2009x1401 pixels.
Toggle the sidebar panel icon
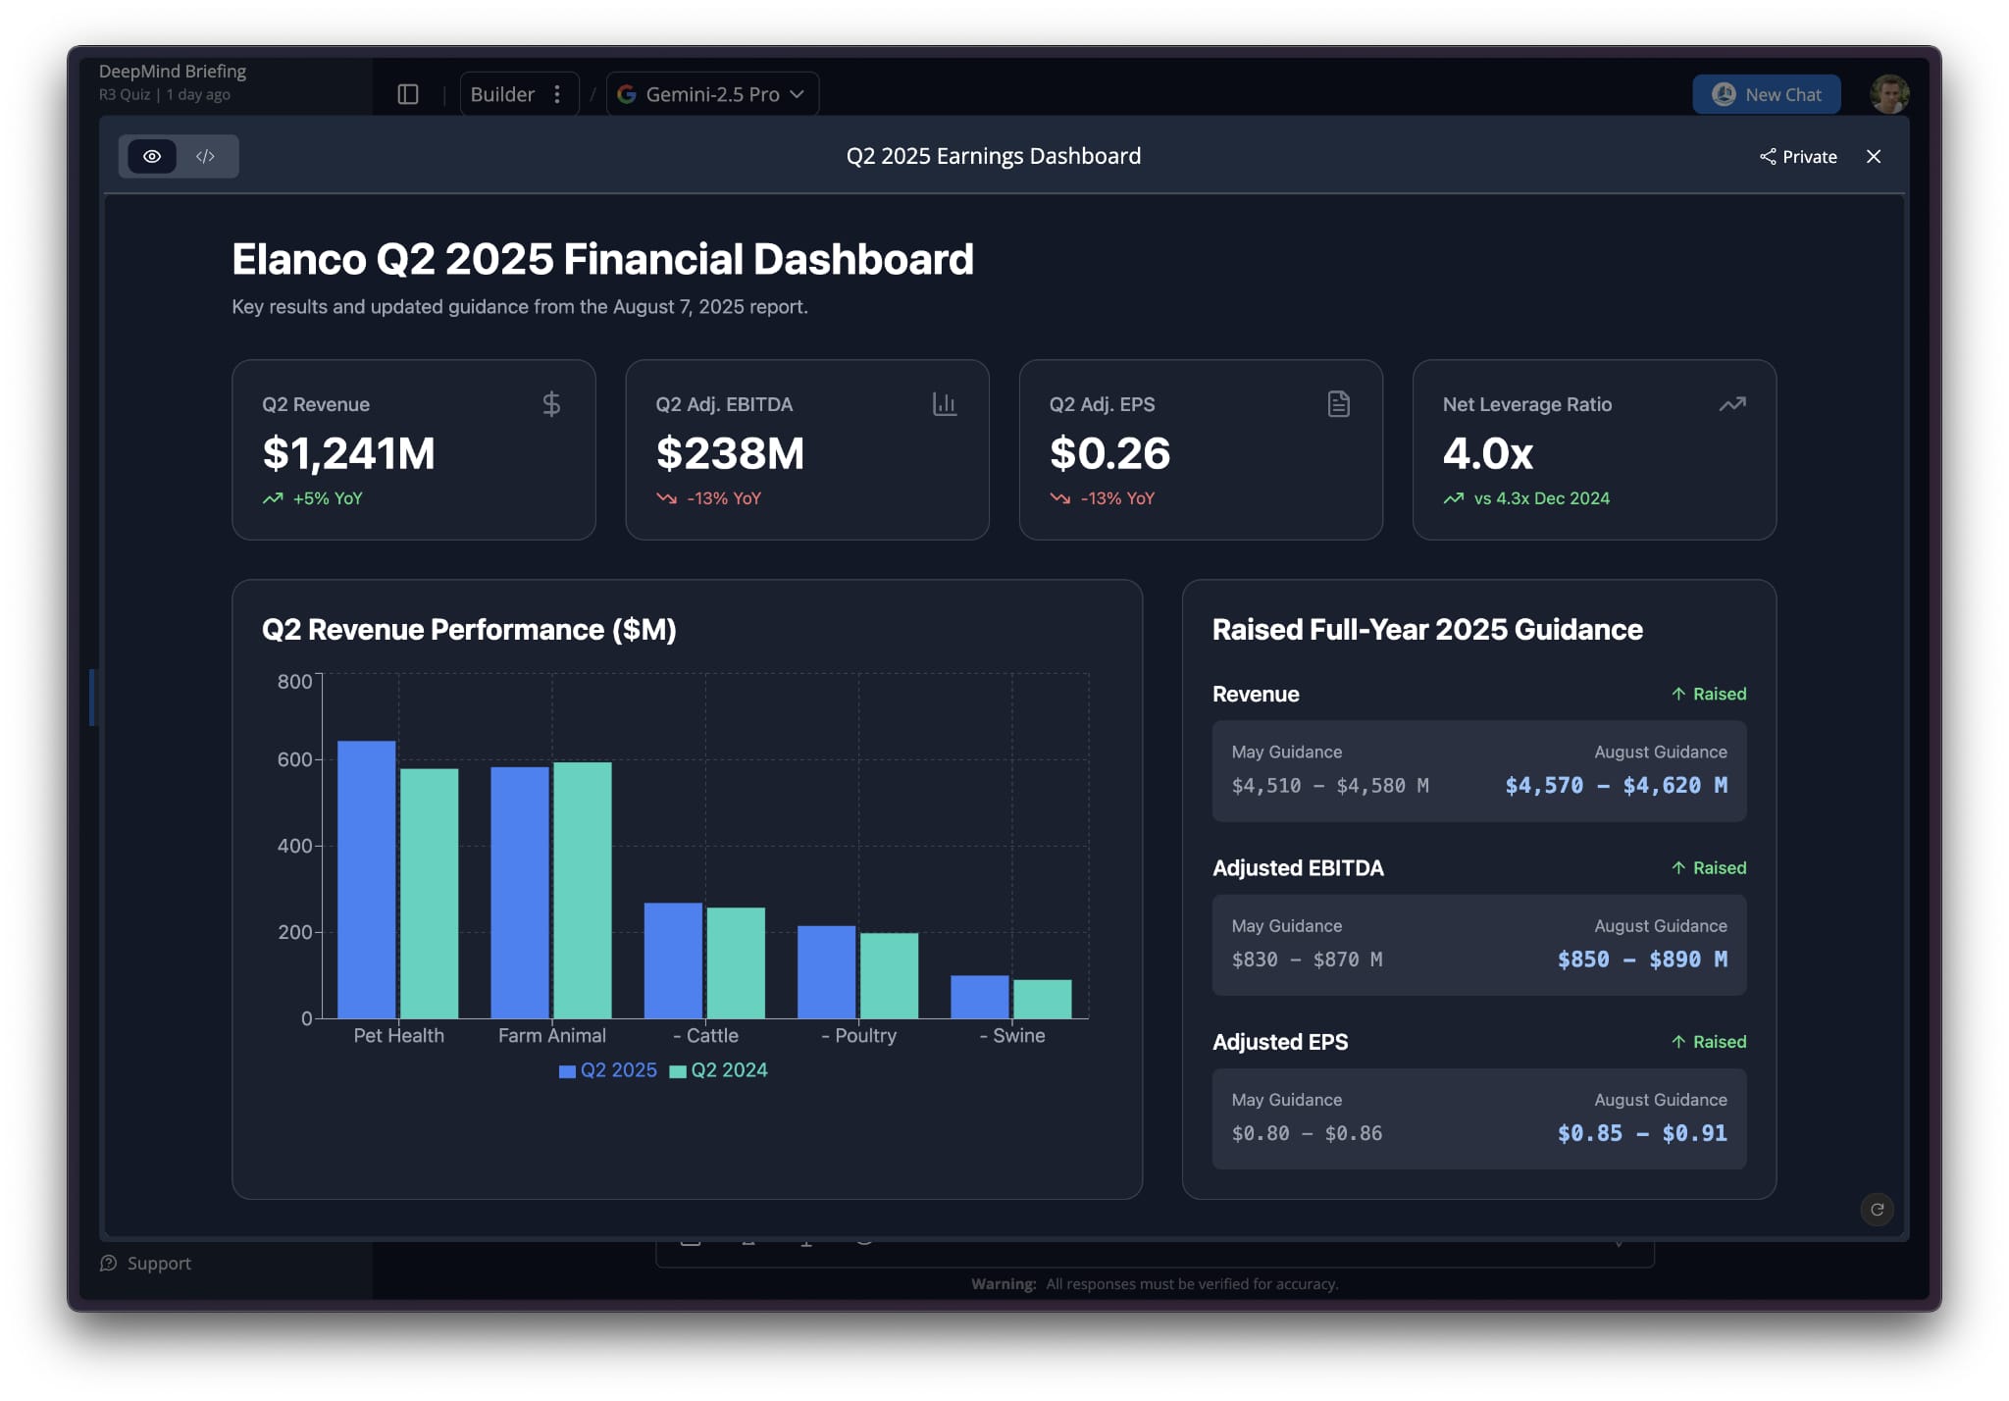pos(408,94)
